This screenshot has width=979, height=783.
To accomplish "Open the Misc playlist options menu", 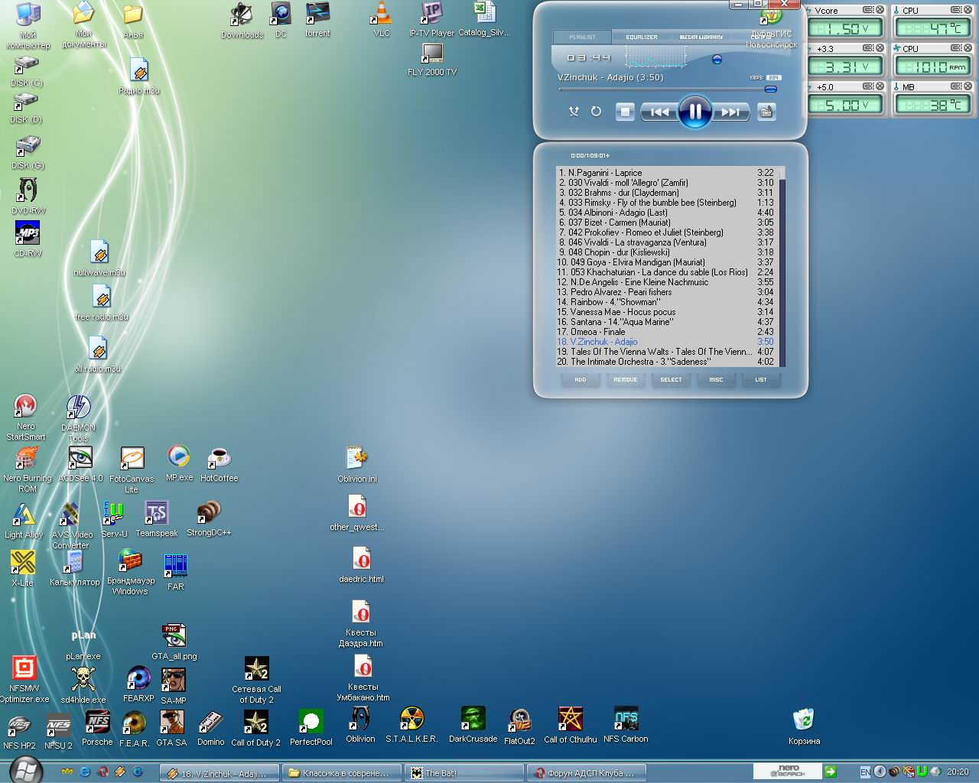I will coord(716,379).
